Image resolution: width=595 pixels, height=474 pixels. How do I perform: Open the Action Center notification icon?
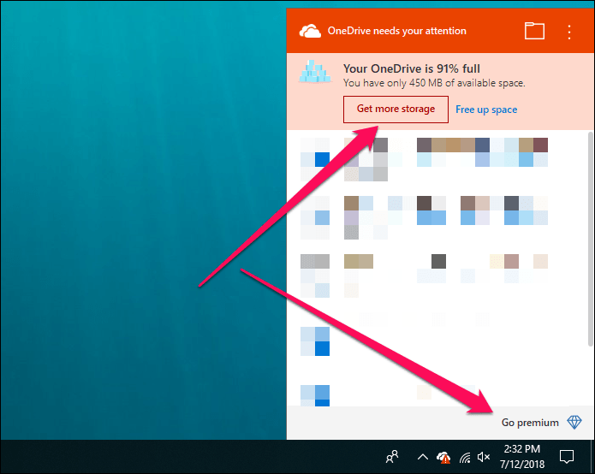(x=567, y=457)
